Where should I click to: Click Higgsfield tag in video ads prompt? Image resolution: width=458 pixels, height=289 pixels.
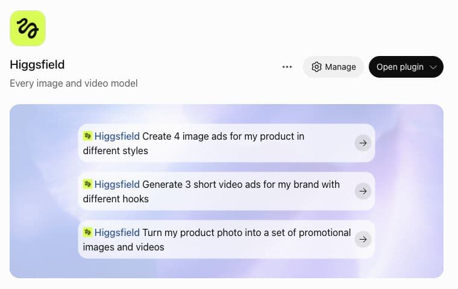click(117, 184)
